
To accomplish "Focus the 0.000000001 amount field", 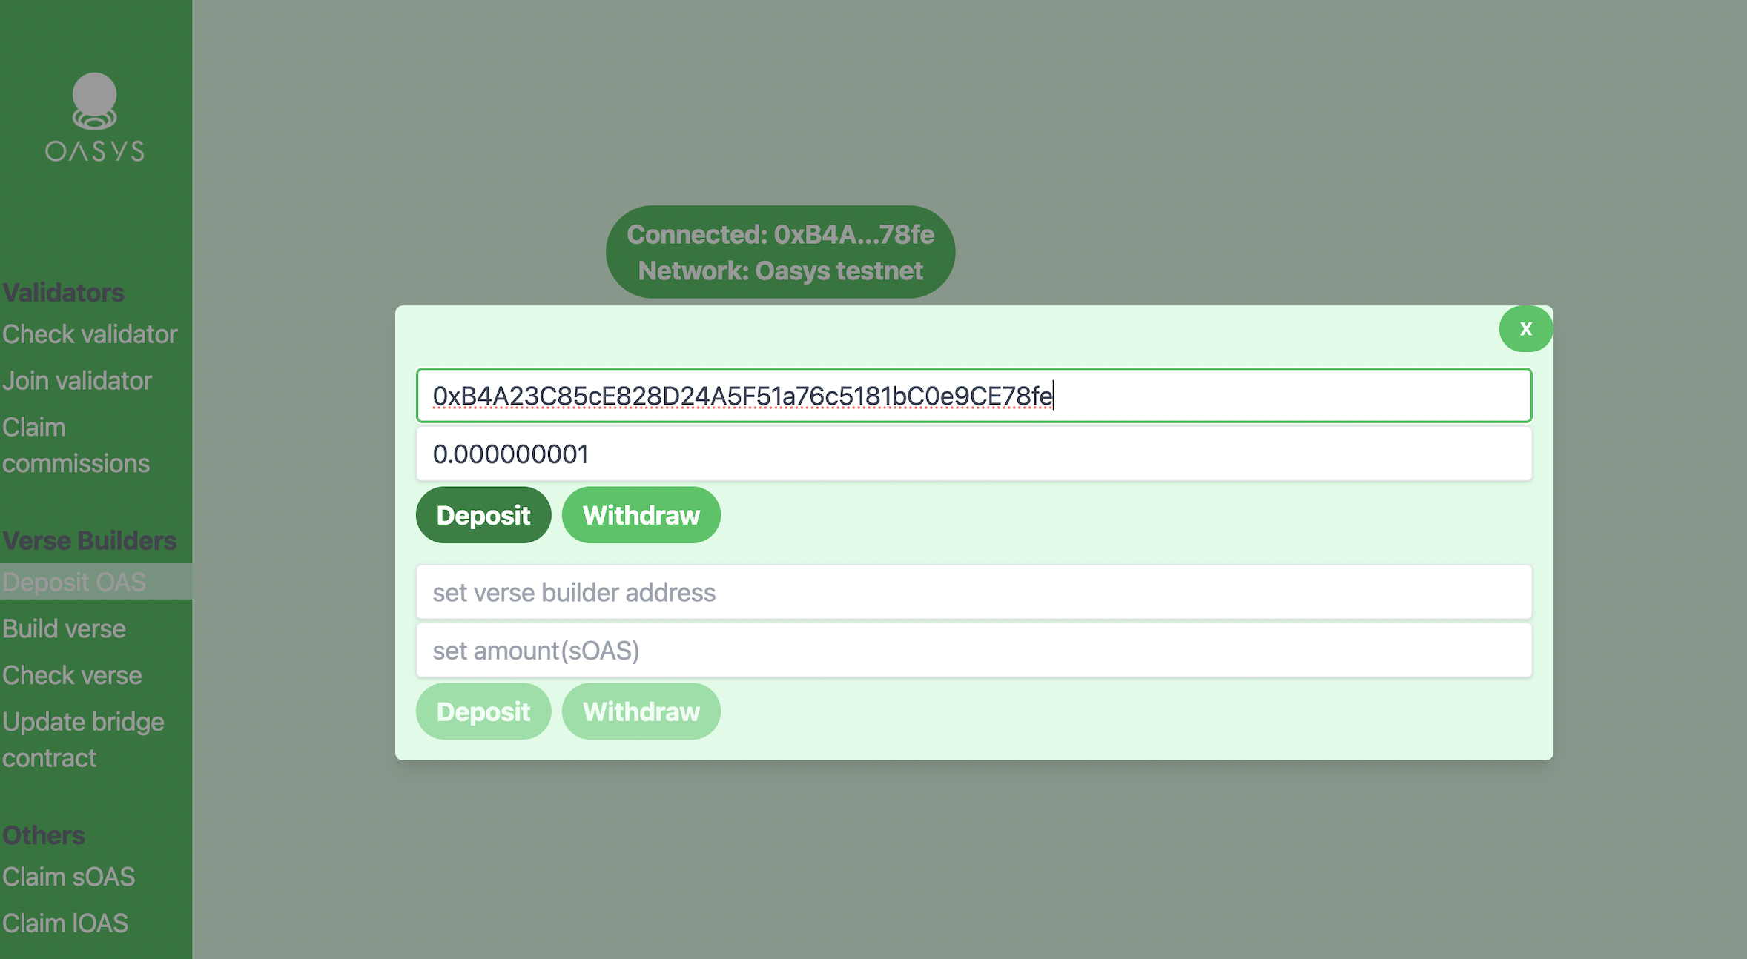I will (974, 454).
